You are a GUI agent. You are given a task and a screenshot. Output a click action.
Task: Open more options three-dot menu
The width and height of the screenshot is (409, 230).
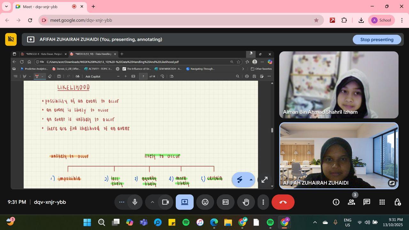[263, 202]
